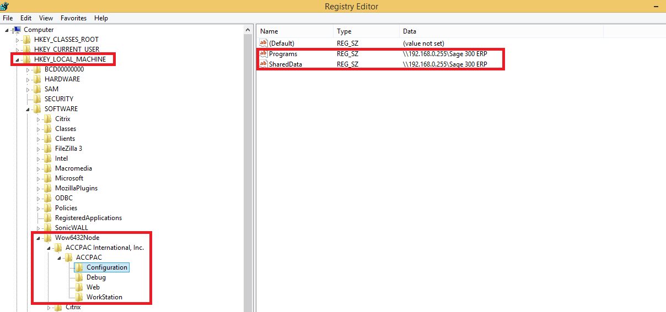Click the Microsoft folder icon
Screen dimensions: 666x312
48,178
